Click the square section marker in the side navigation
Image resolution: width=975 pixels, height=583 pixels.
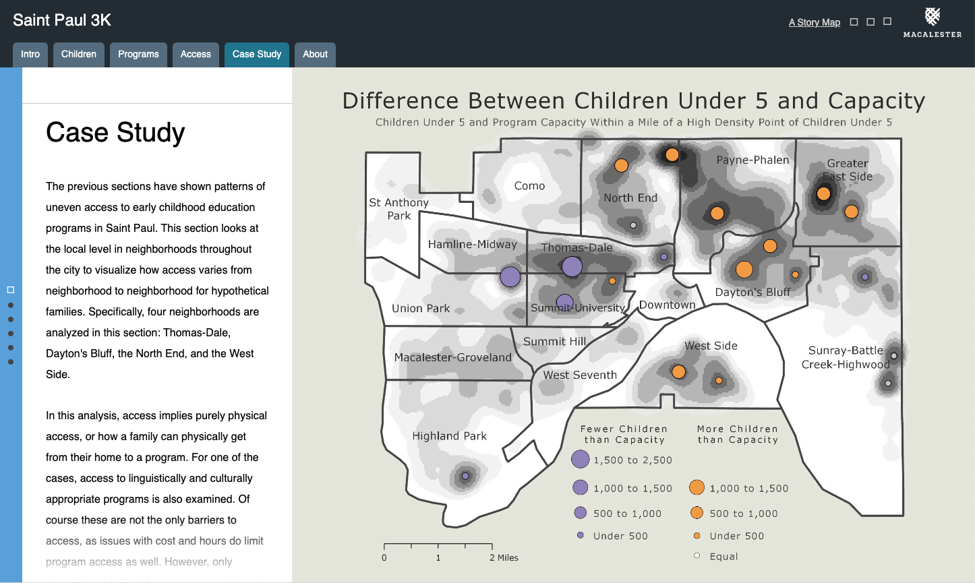[11, 290]
